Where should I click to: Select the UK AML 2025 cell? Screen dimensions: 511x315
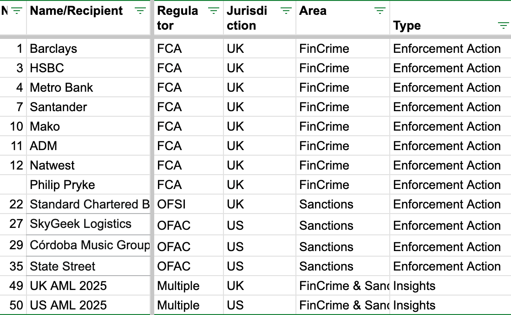pyautogui.click(x=88, y=286)
